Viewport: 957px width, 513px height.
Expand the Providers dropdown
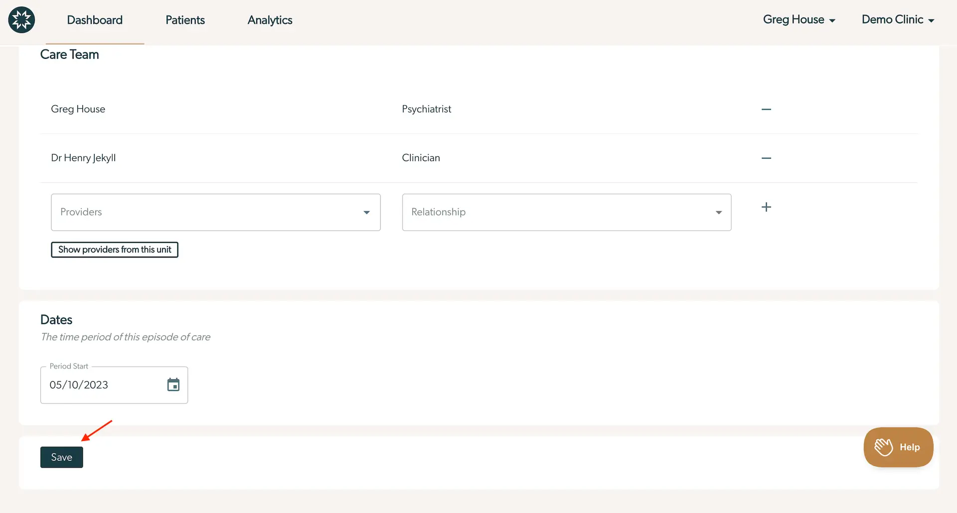click(x=367, y=212)
